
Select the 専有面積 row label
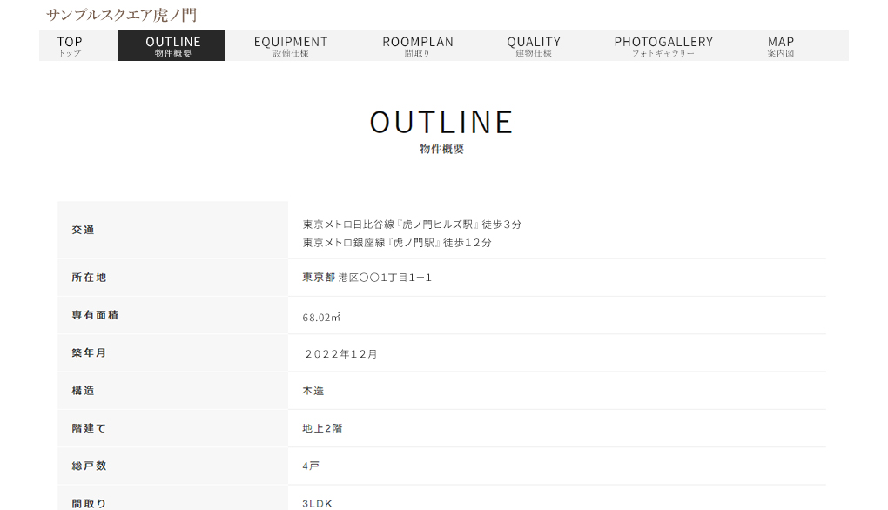[95, 315]
